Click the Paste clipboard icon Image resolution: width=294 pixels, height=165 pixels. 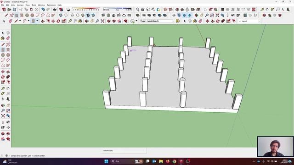pos(31,10)
